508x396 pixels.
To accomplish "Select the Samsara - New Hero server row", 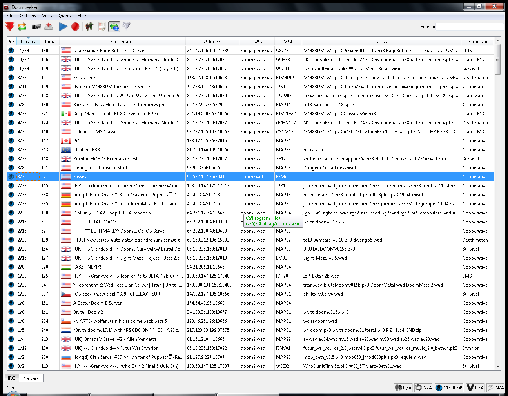I will (x=250, y=105).
